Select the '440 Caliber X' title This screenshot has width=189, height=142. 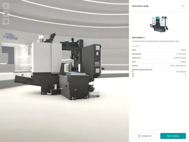[x=138, y=38]
